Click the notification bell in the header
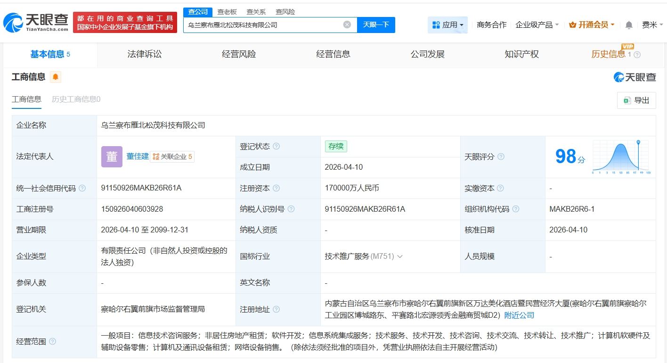The image size is (667, 363). pos(629,25)
